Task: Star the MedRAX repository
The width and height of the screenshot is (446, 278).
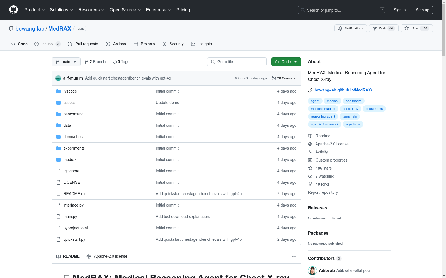Action: pos(417,28)
